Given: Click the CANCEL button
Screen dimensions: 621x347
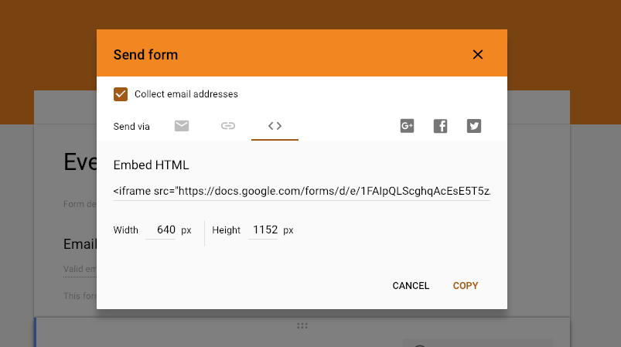Looking at the screenshot, I should (411, 286).
